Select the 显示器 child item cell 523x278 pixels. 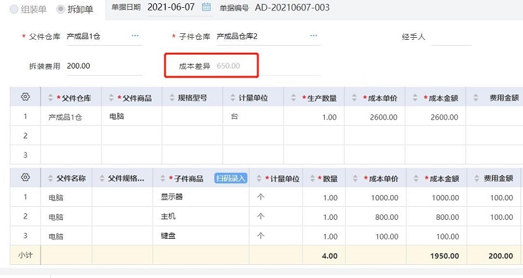coord(199,197)
